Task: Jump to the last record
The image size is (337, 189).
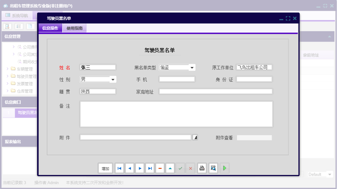Action: pyautogui.click(x=150, y=168)
